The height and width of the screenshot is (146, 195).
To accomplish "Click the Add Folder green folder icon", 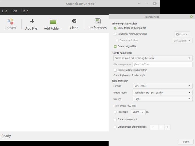I will click(53, 21).
